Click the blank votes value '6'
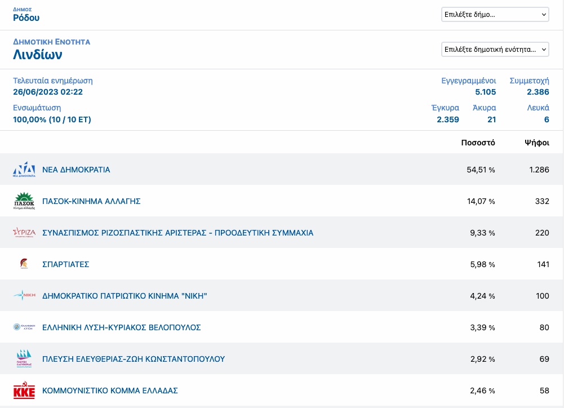 [x=547, y=119]
